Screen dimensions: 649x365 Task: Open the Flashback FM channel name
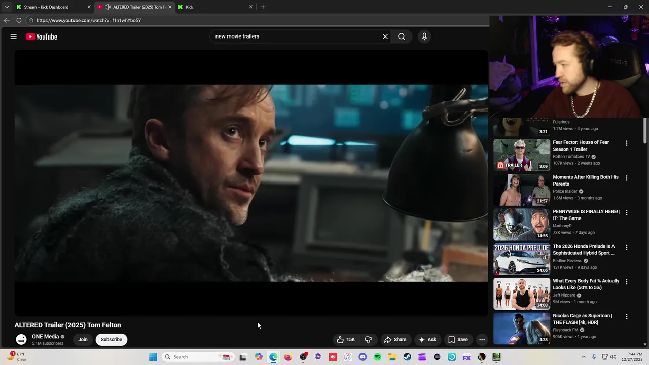pos(565,330)
